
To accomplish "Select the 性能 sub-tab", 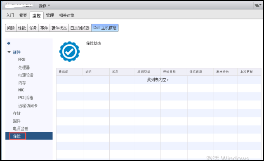I will pos(22,28).
